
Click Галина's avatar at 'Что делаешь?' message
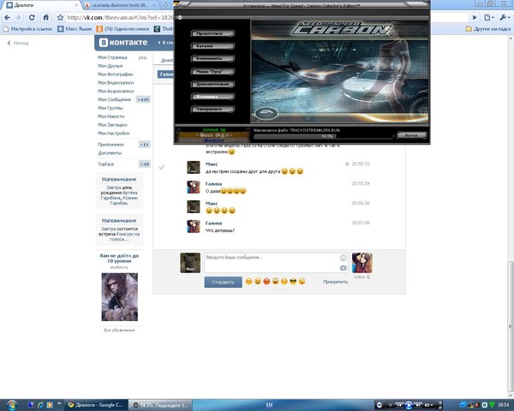(194, 226)
